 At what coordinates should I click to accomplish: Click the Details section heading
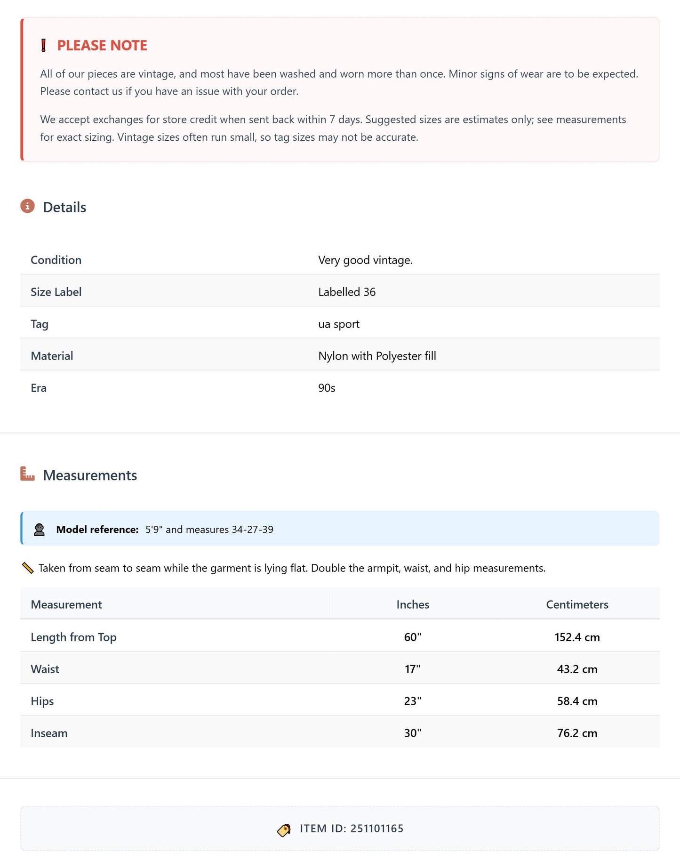(x=64, y=207)
